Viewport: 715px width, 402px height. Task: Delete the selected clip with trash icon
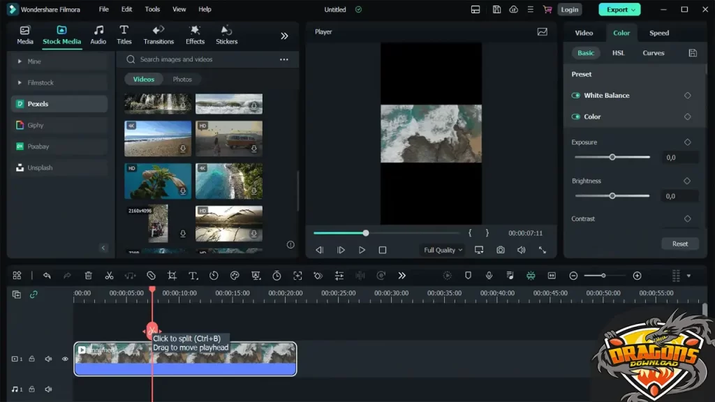tap(88, 275)
